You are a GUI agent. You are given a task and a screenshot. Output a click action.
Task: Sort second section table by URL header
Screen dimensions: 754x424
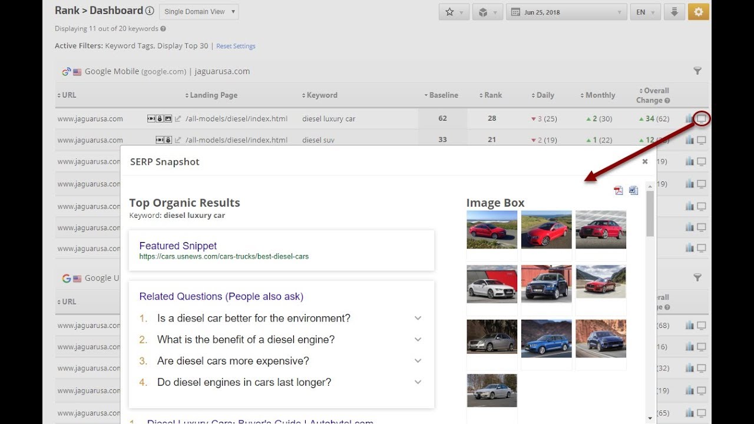pos(67,302)
